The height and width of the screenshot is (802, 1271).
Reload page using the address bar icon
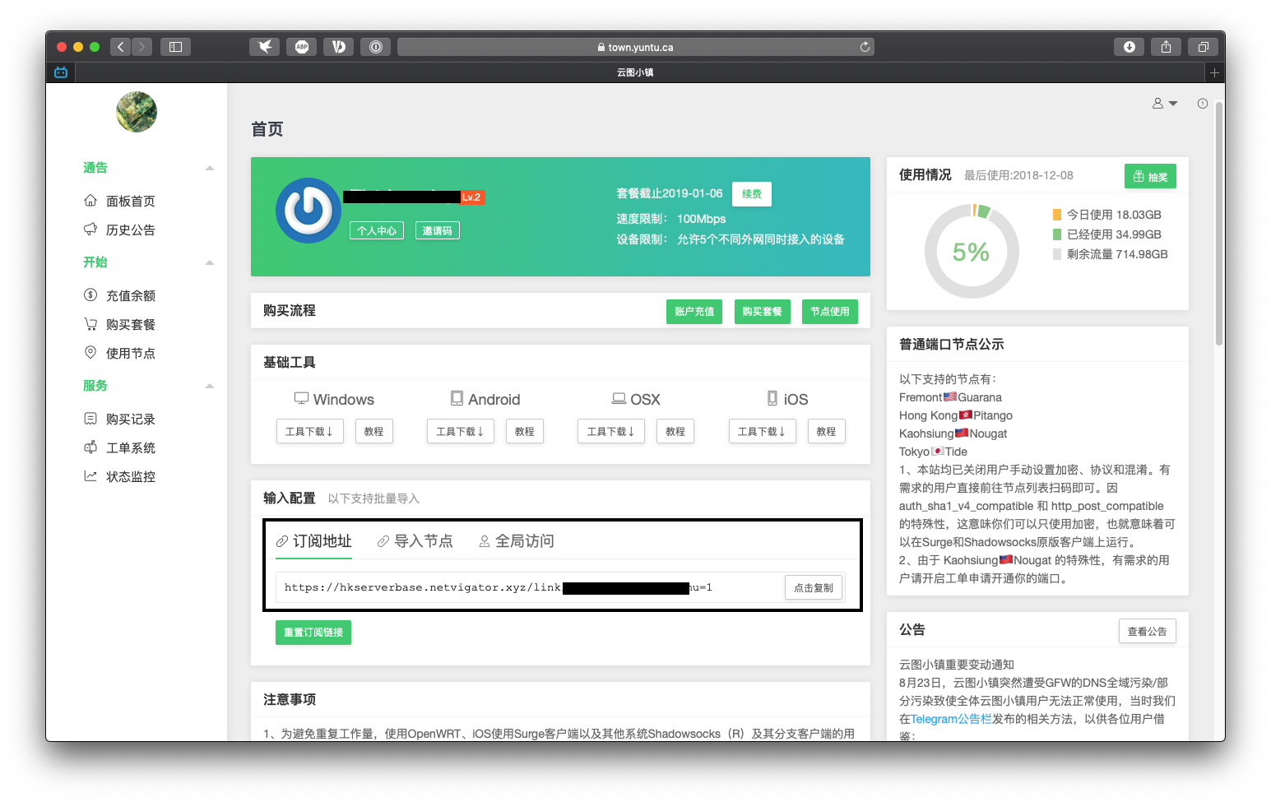pos(865,47)
